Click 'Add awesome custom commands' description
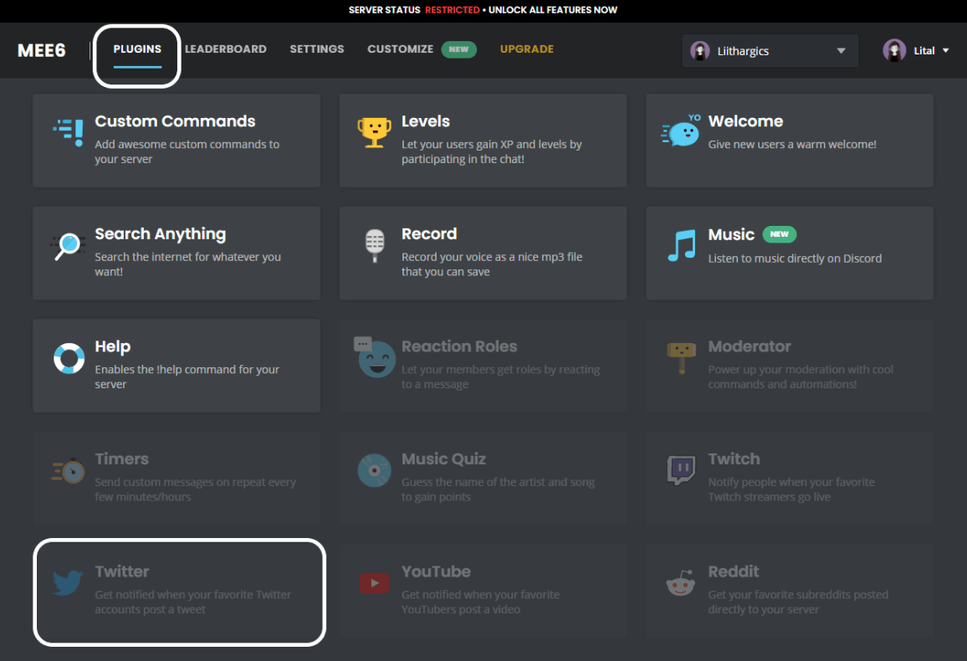 (x=187, y=151)
